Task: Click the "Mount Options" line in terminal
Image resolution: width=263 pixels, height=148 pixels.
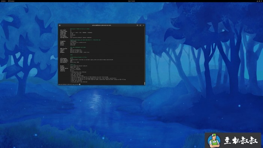Action: pos(87,60)
